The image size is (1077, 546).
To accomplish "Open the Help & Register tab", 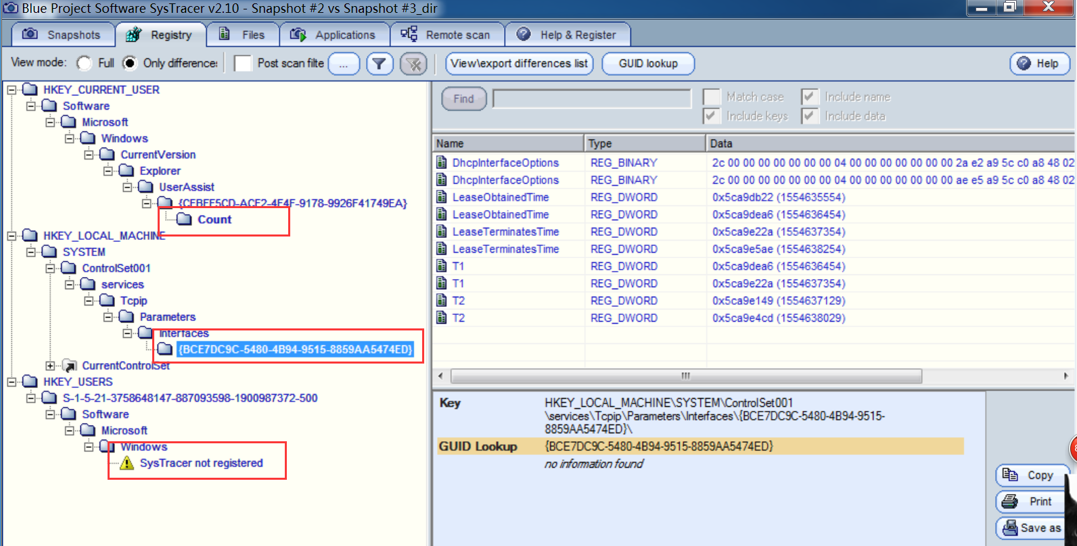I will 568,34.
